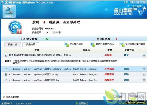Image resolution: width=147 pixels, height=105 pixels.
Task: Select the 新鬼影 threat name text
Action: 40,55
